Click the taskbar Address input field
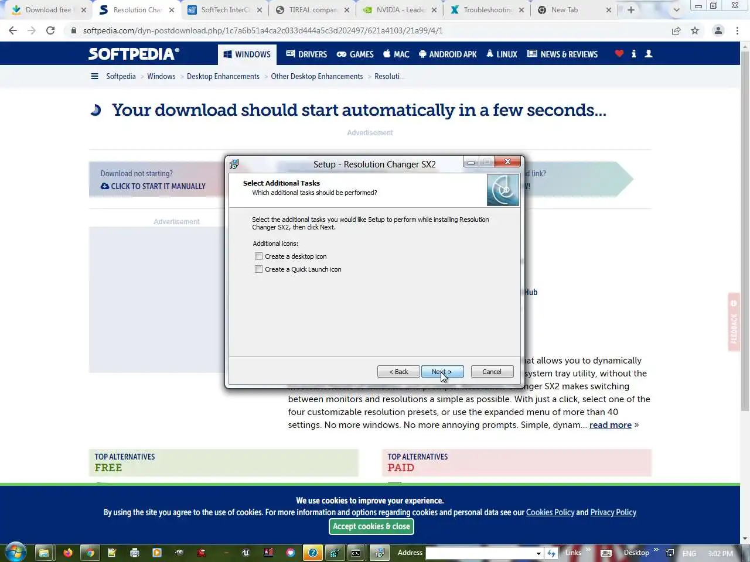 click(480, 553)
